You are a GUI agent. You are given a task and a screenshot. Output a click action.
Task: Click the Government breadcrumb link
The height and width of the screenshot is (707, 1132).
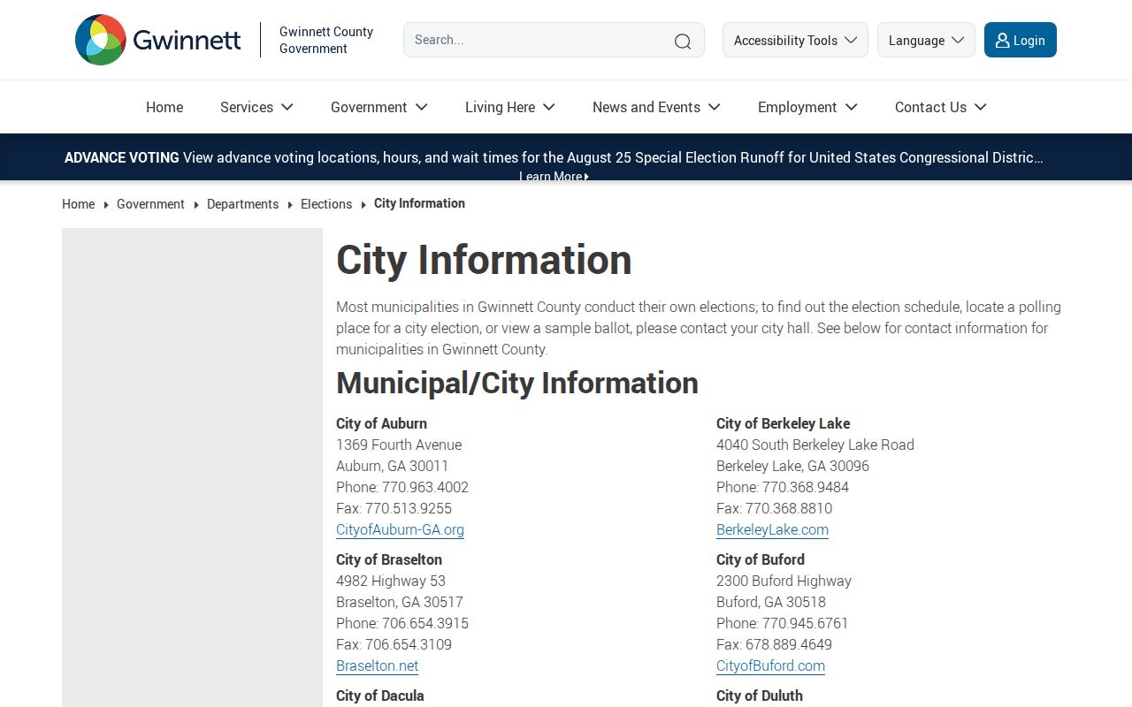click(x=150, y=204)
